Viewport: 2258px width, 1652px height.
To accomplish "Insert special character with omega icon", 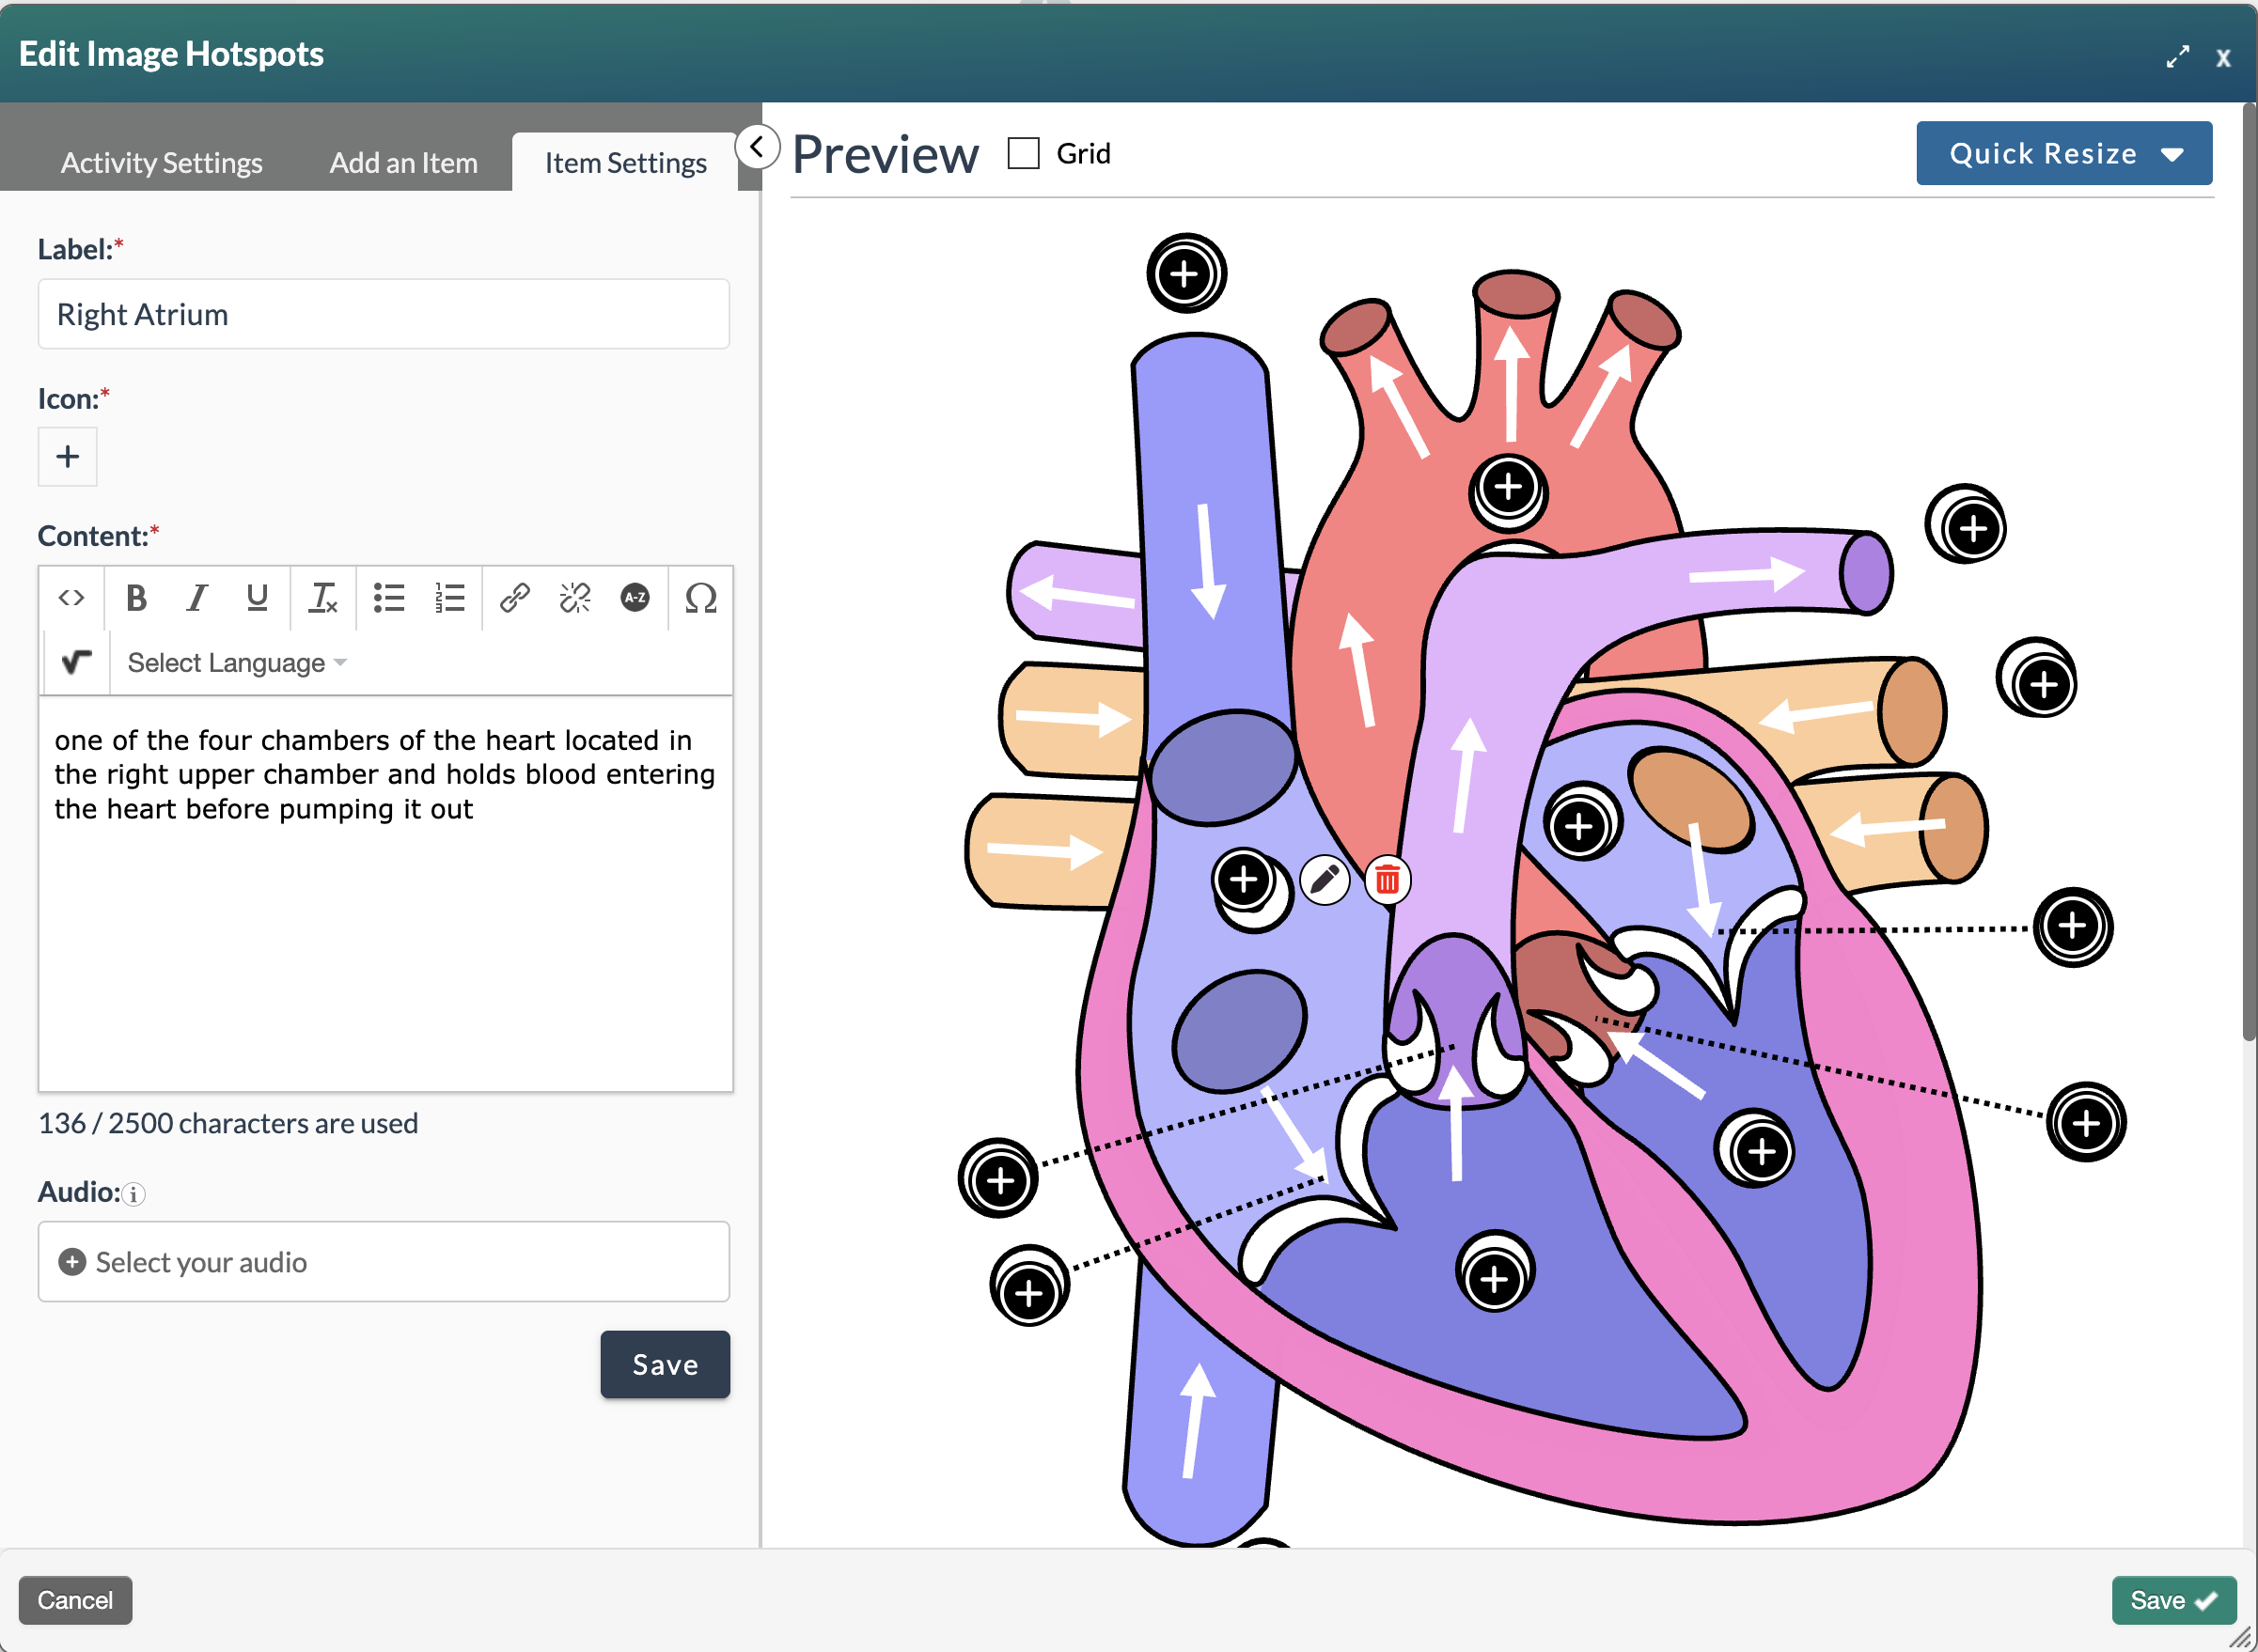I will (x=700, y=598).
